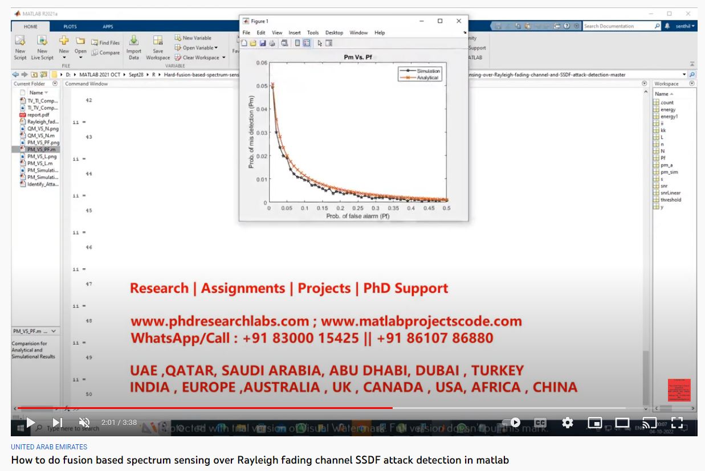Image resolution: width=705 pixels, height=471 pixels.
Task: Open the New dropdown with plus icon
Action: click(x=64, y=47)
